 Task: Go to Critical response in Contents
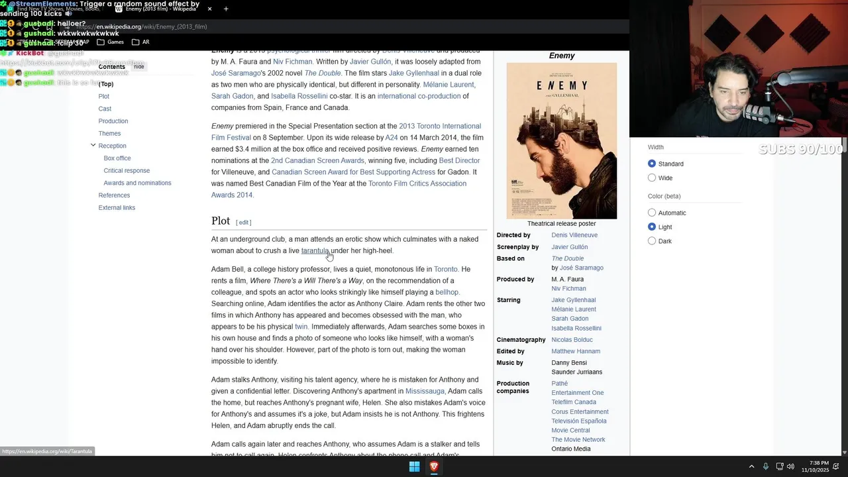tap(127, 171)
